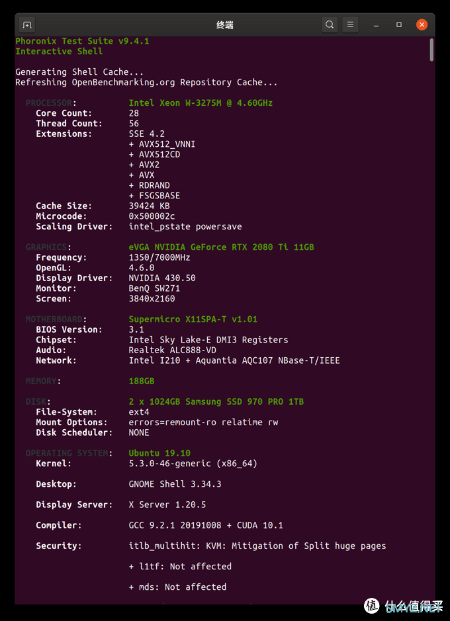This screenshot has width=450, height=621.
Task: Click the Intel Xeon W-3275M processor line
Action: [x=201, y=103]
